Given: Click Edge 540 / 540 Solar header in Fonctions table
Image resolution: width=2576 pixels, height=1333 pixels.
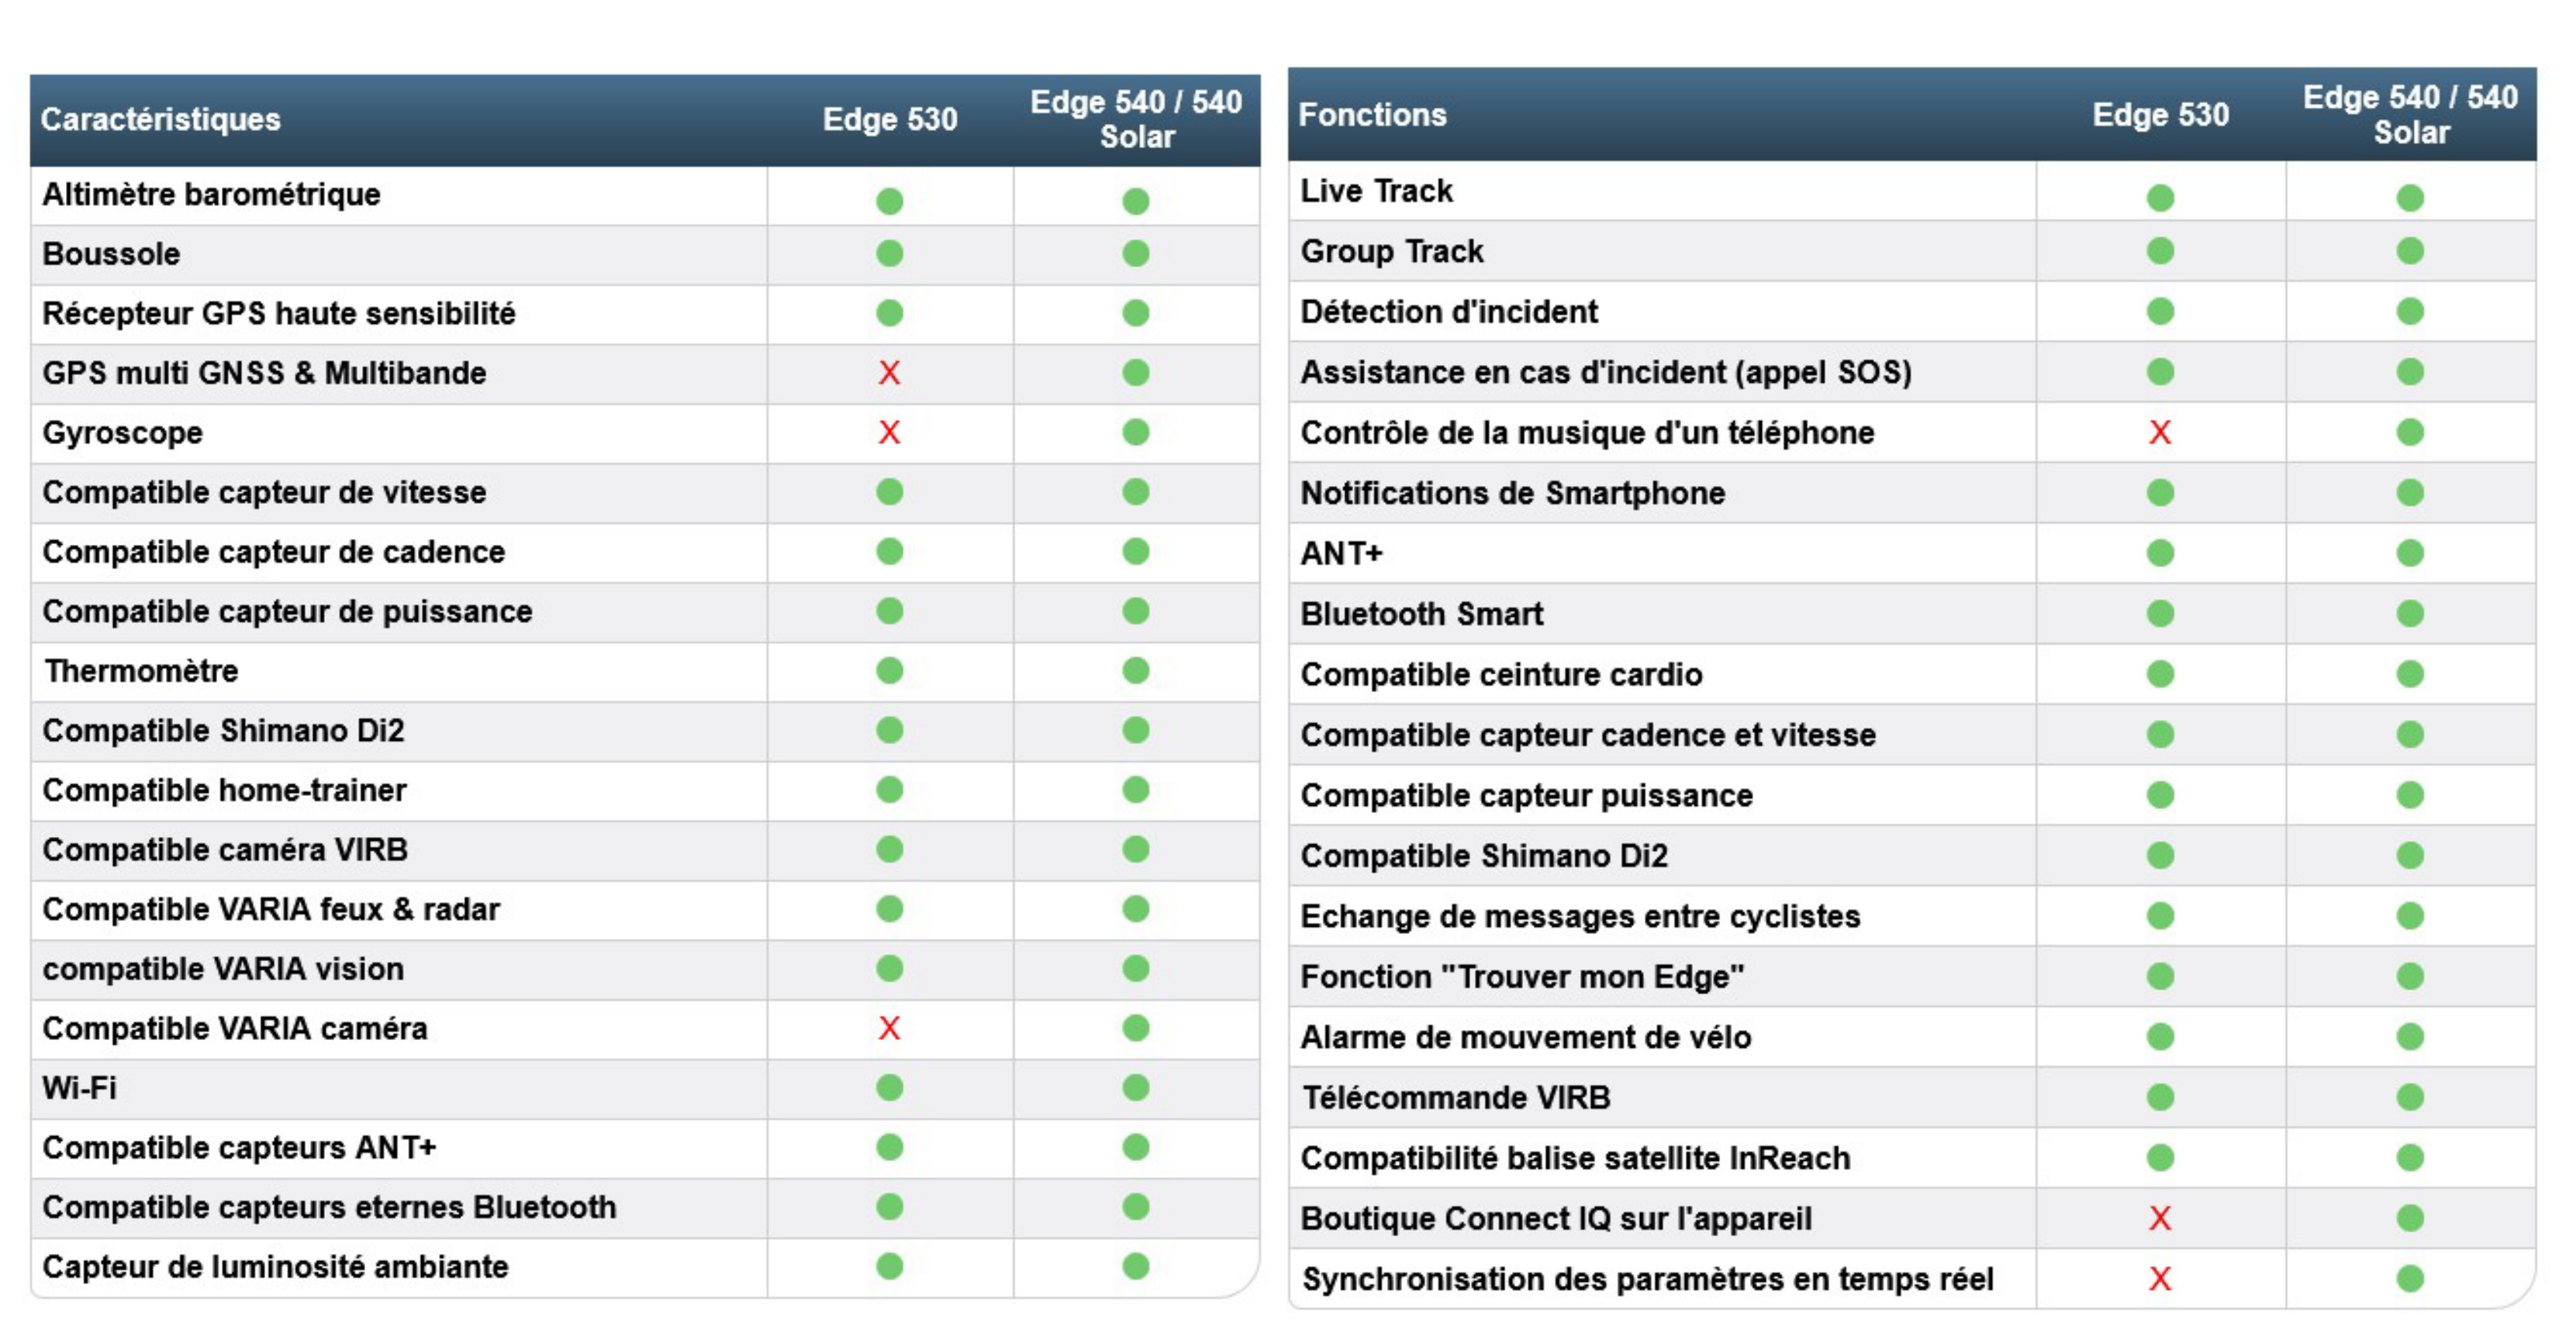Looking at the screenshot, I should tap(2410, 115).
